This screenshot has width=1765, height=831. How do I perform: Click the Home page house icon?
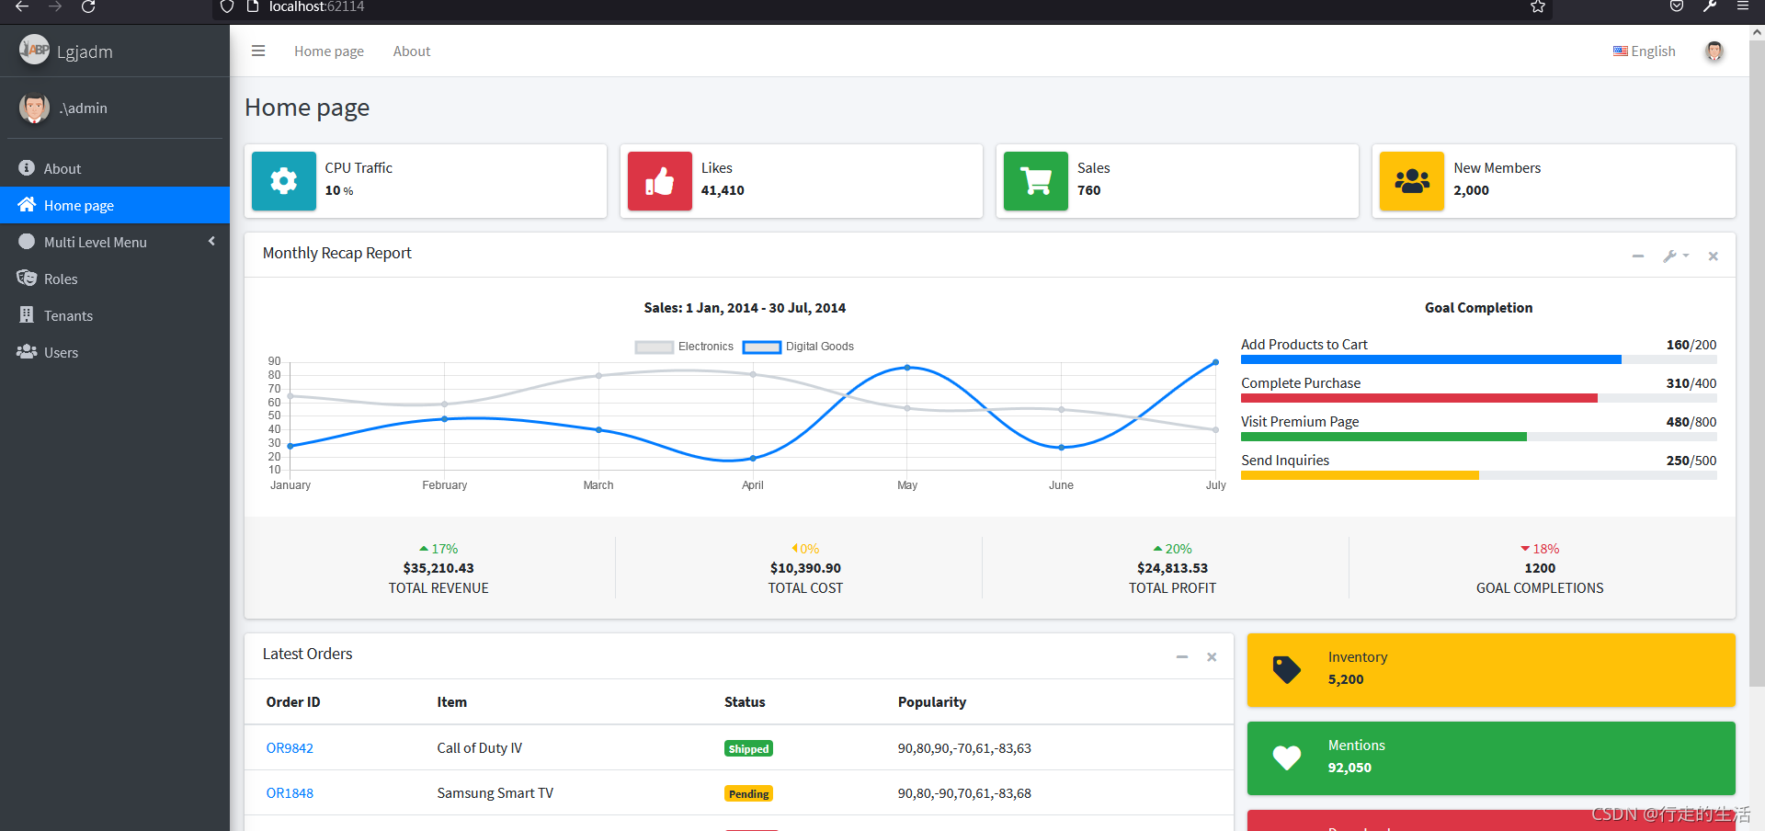click(27, 204)
